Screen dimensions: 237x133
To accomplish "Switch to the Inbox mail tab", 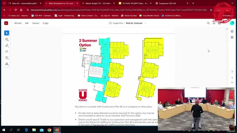I will (x=25, y=3).
